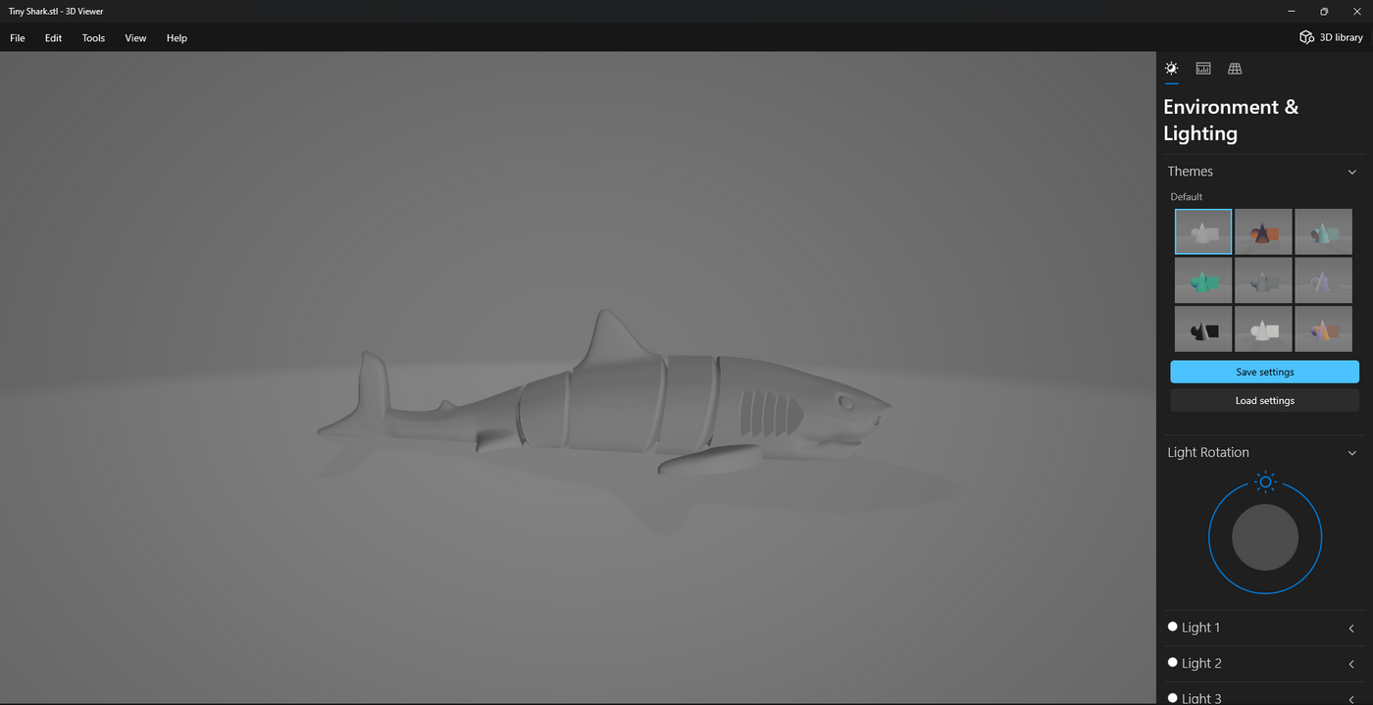Open the File menu
Image resolution: width=1373 pixels, height=705 pixels.
17,37
